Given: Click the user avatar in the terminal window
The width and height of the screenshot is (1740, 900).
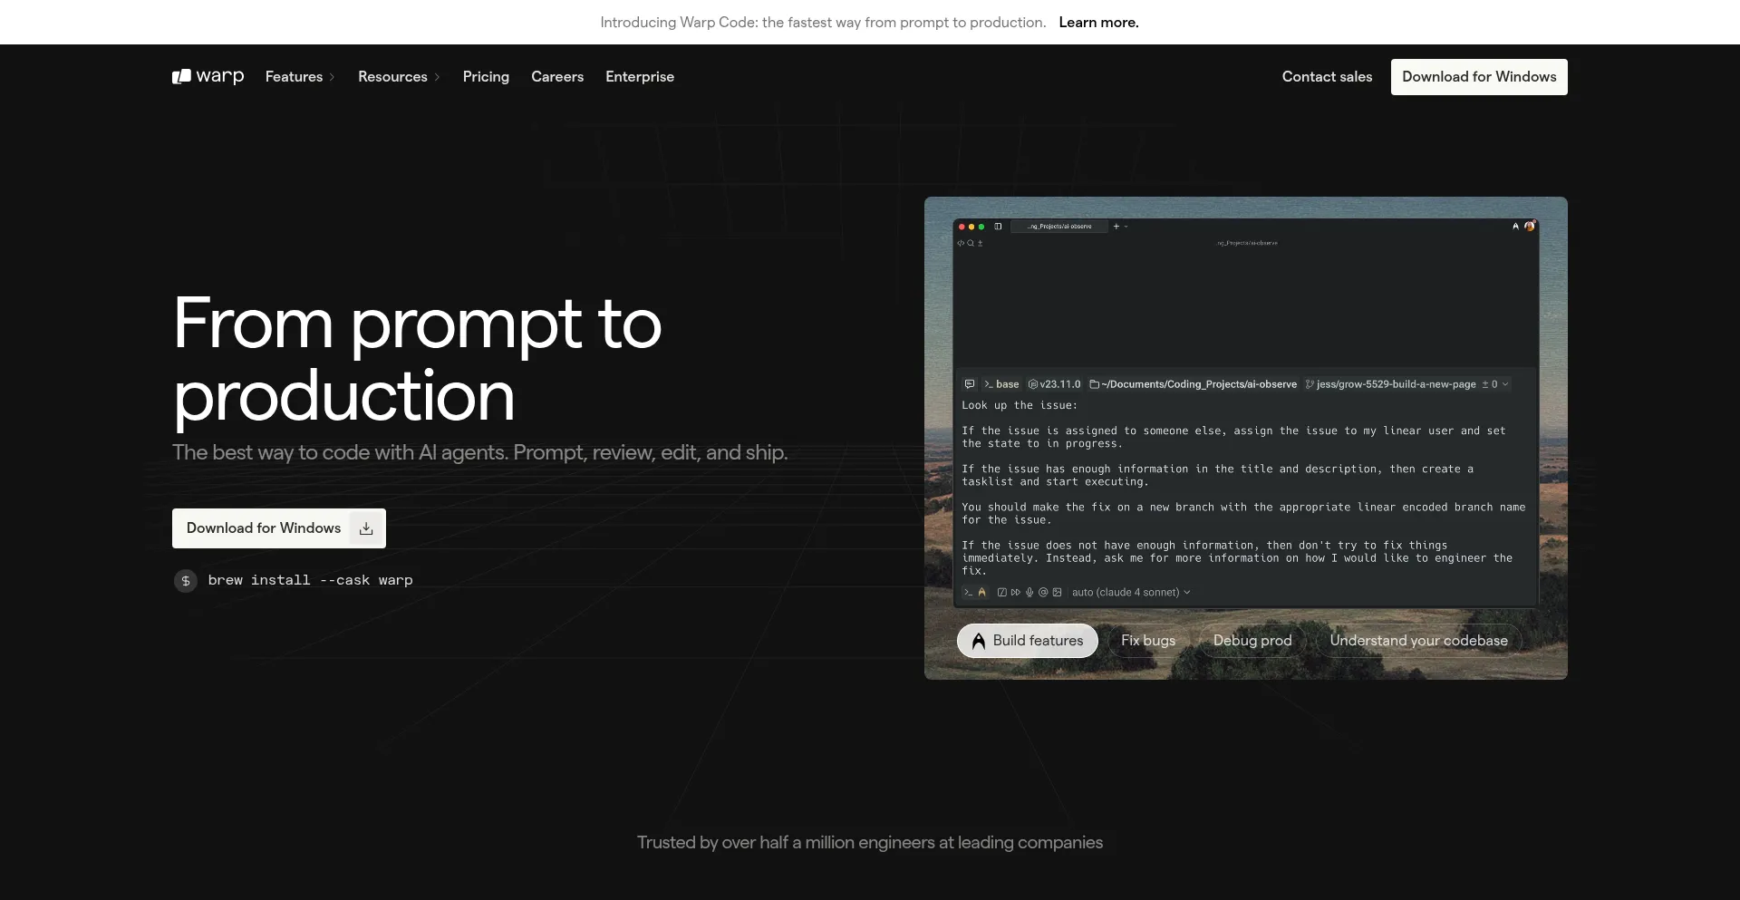Looking at the screenshot, I should pos(1530,227).
